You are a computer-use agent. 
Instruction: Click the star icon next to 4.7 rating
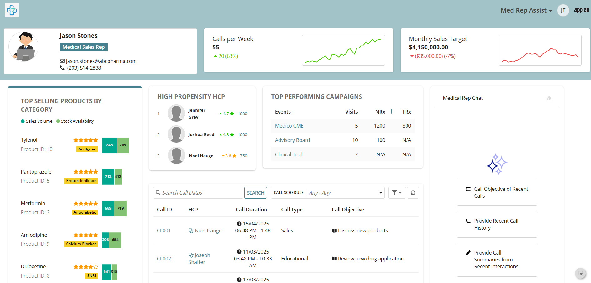pos(232,114)
